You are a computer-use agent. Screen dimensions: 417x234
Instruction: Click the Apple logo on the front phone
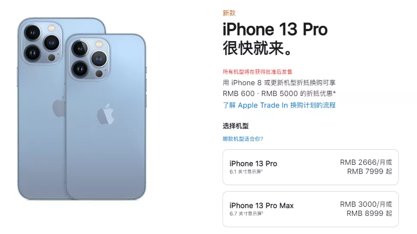coord(105,114)
